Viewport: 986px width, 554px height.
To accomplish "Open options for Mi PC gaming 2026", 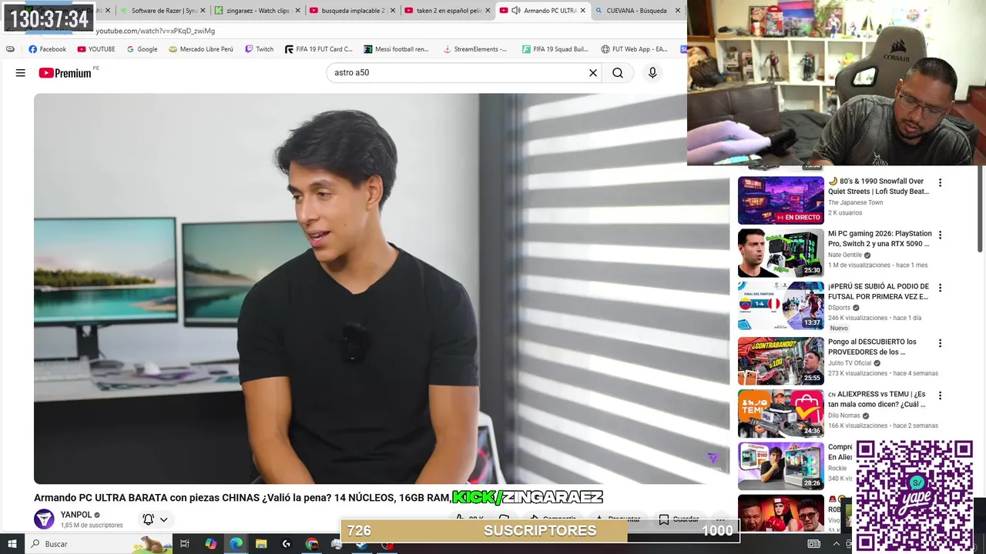I will (x=940, y=235).
